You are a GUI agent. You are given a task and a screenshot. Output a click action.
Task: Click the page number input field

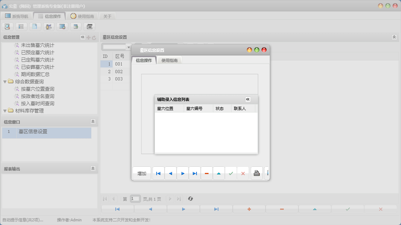[135, 199]
